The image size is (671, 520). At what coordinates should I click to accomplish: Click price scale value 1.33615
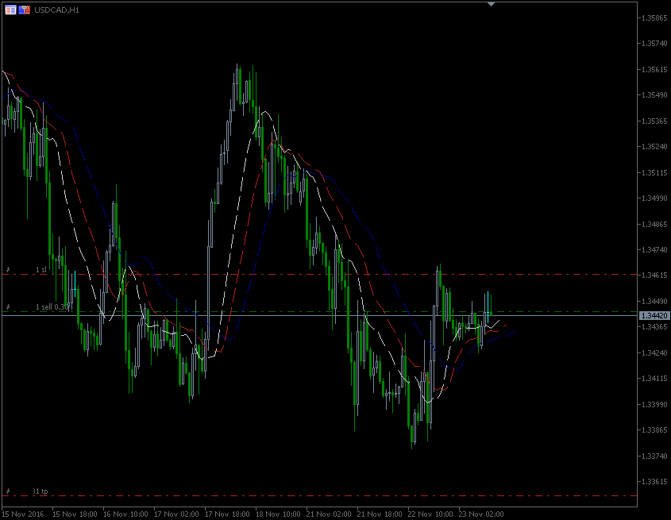click(x=654, y=481)
